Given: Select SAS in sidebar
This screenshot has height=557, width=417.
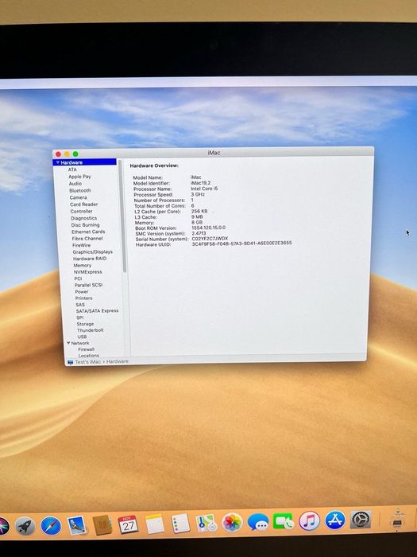Looking at the screenshot, I should tap(80, 305).
